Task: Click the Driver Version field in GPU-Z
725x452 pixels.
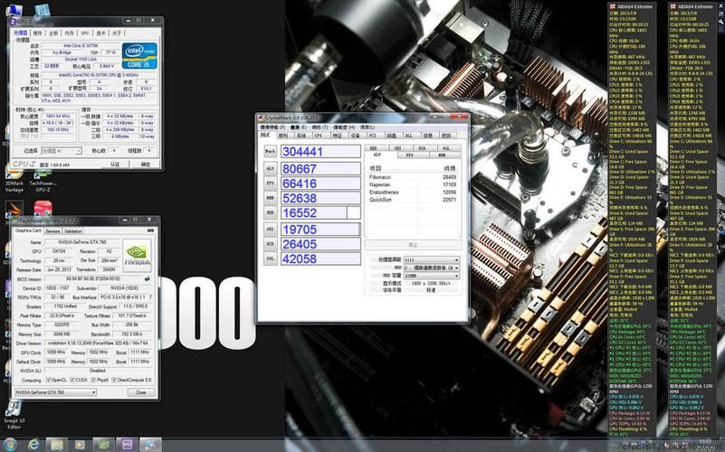Action: (x=98, y=343)
